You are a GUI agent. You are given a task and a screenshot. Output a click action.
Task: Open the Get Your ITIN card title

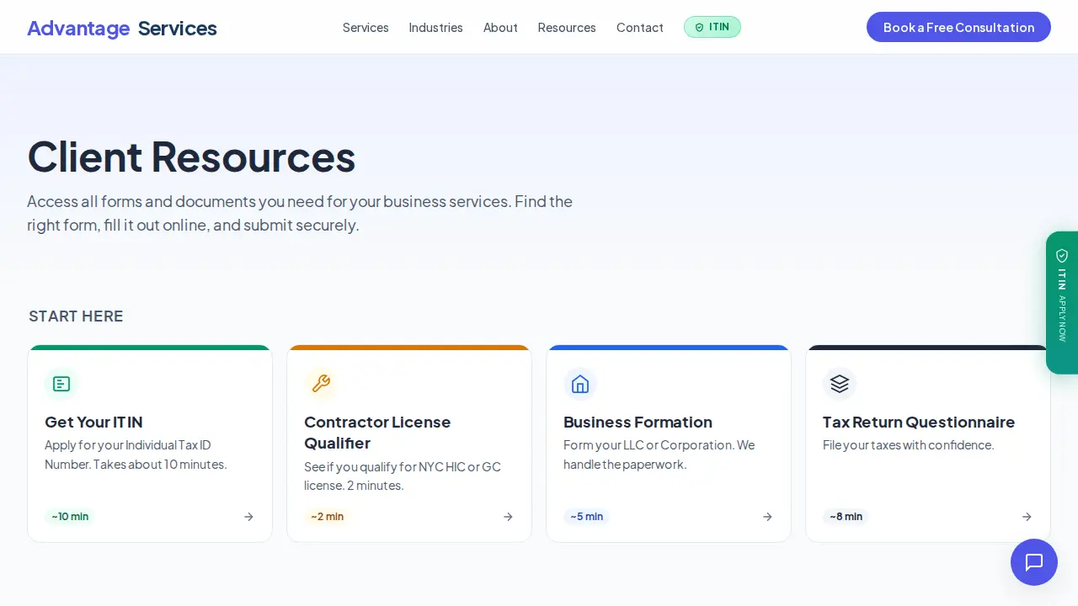click(x=93, y=422)
